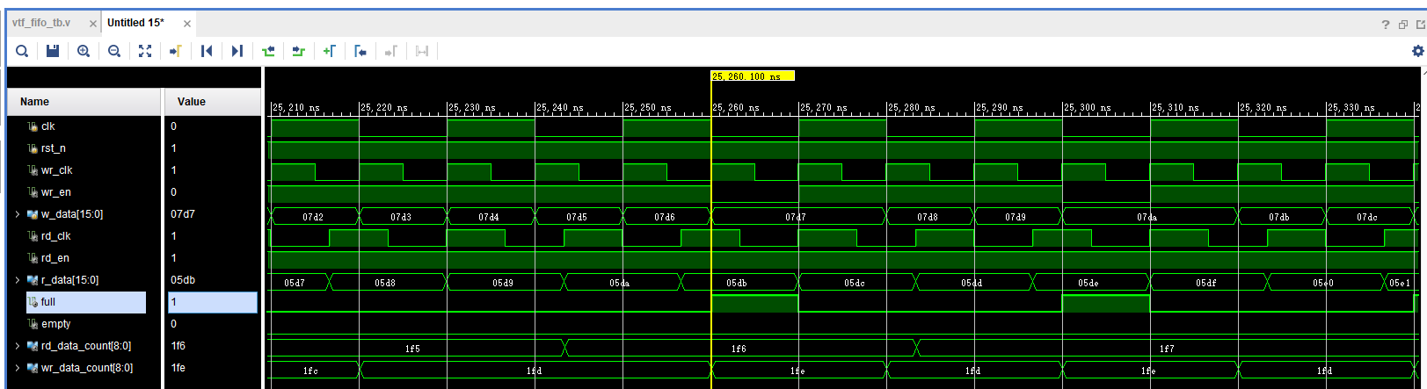Select the clk signal
Screen dimensions: 1427x389
47,126
